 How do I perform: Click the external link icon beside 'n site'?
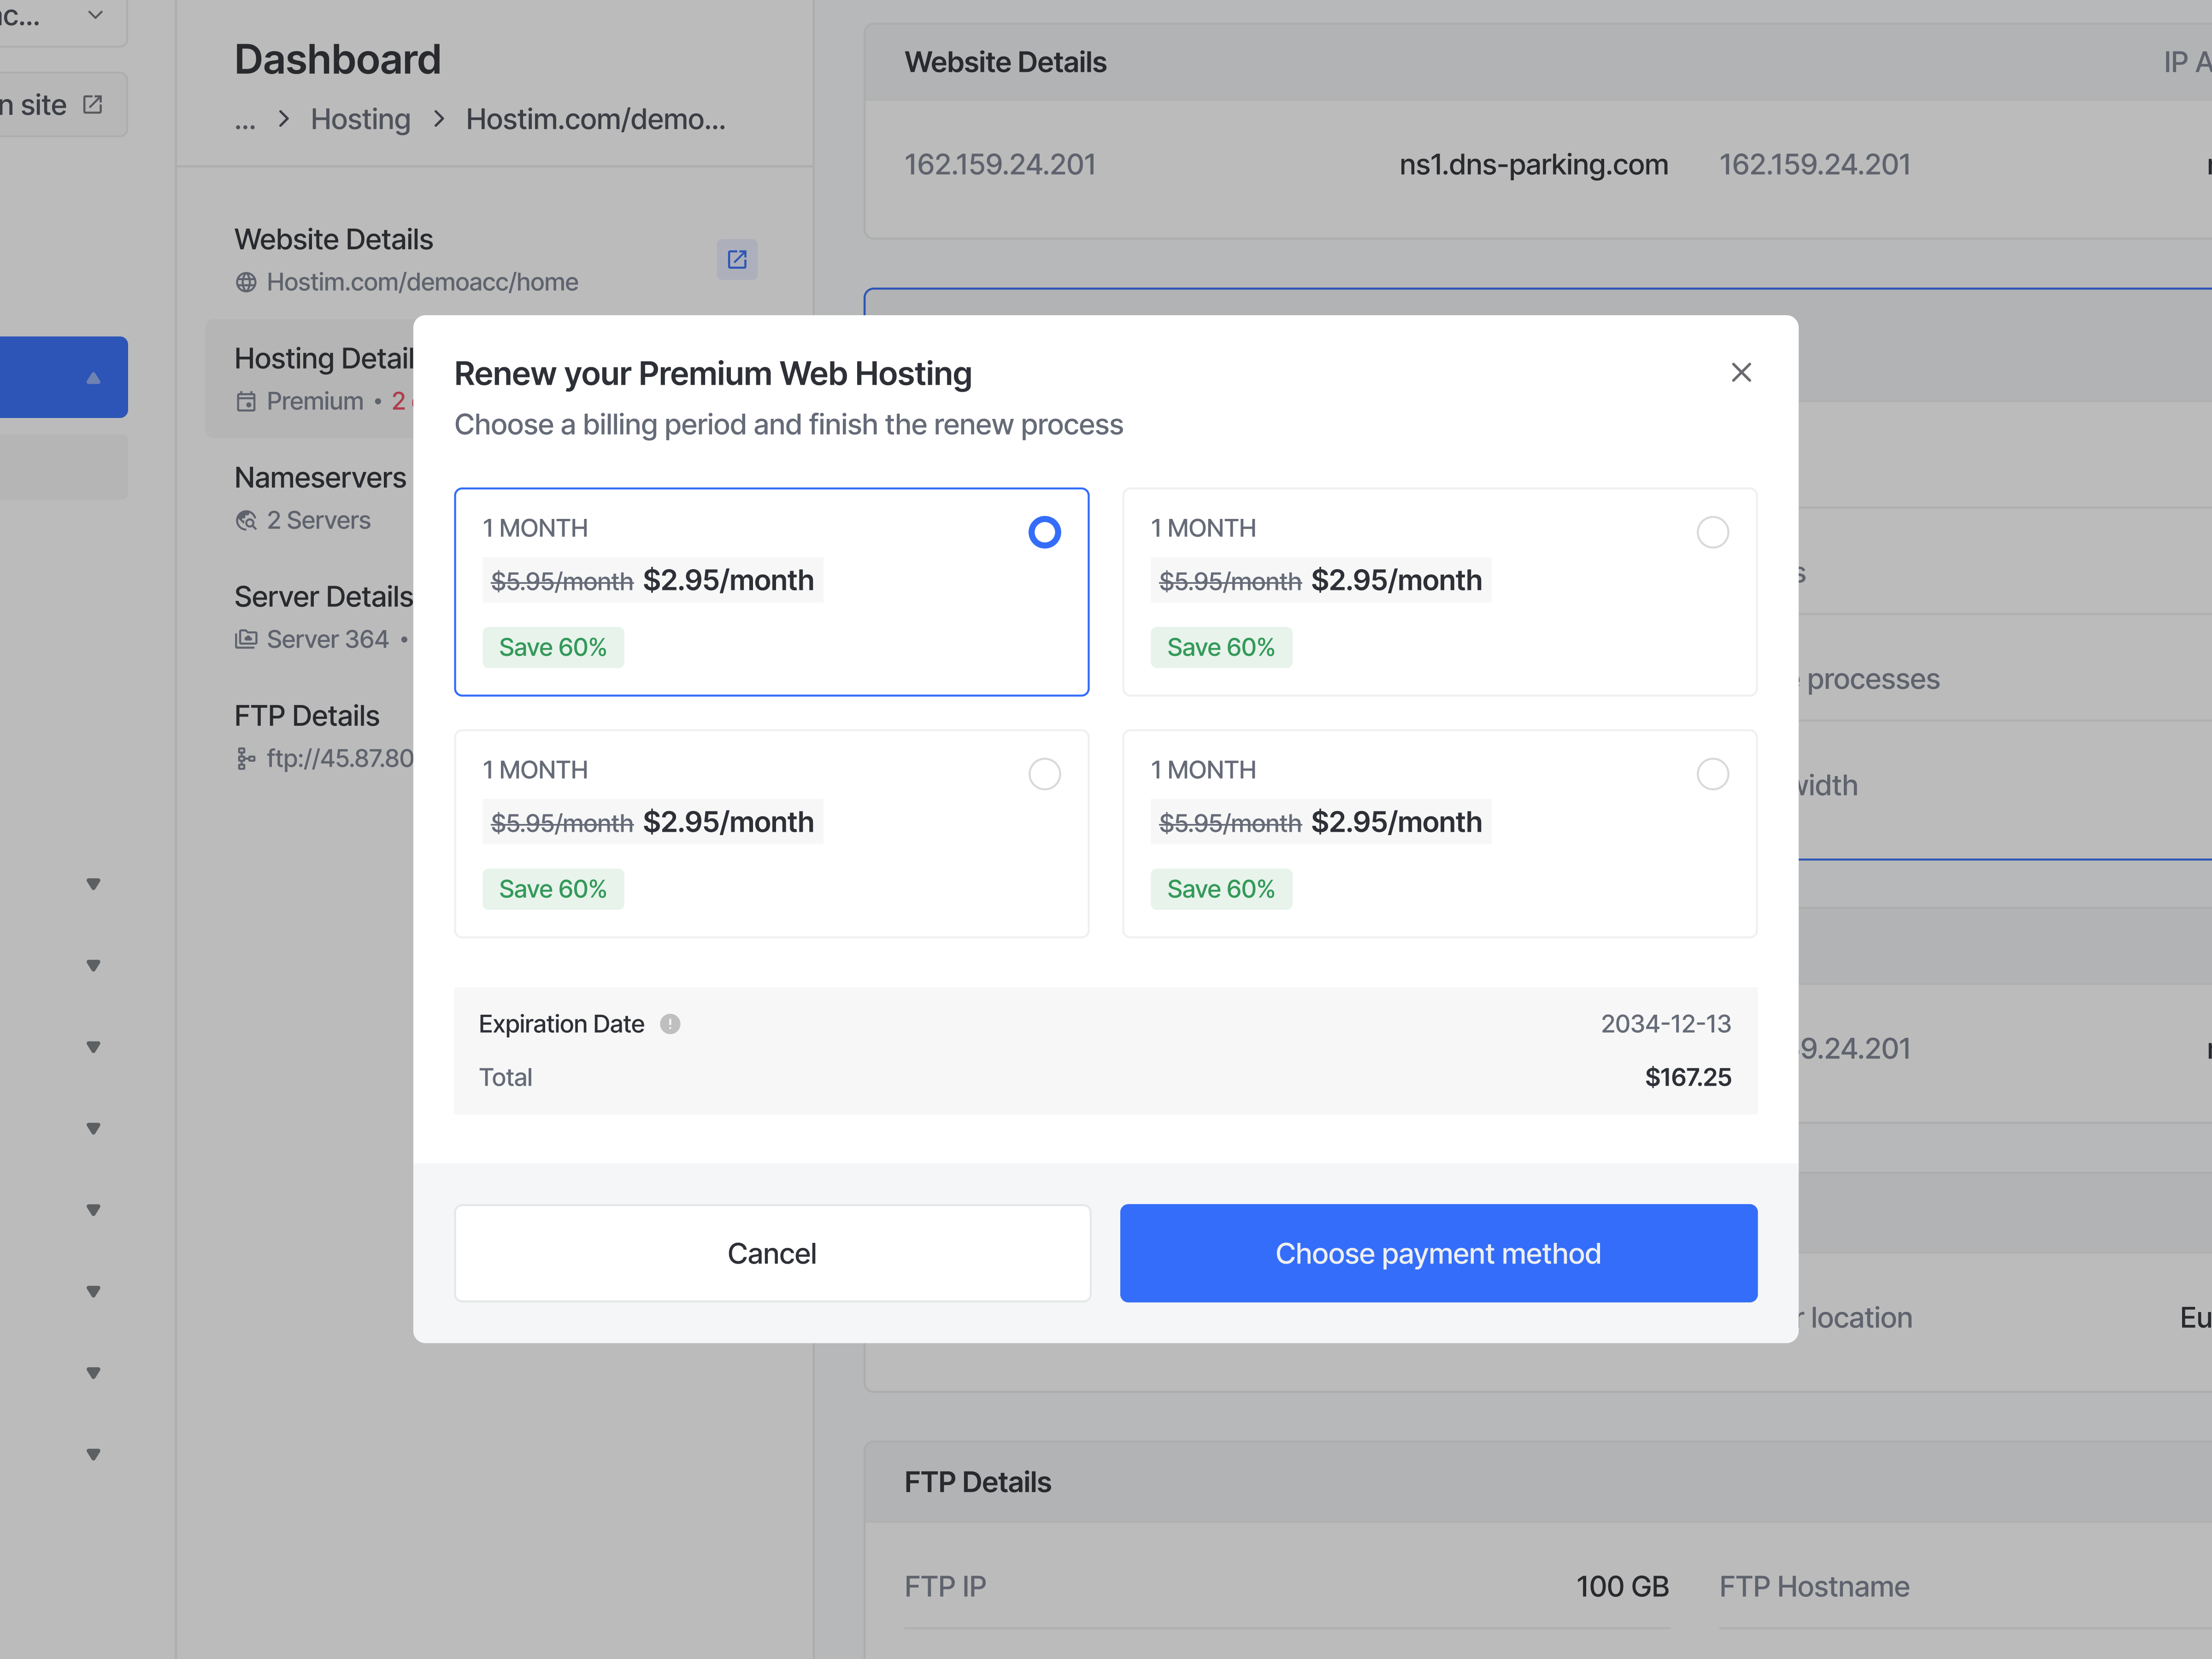(x=94, y=104)
